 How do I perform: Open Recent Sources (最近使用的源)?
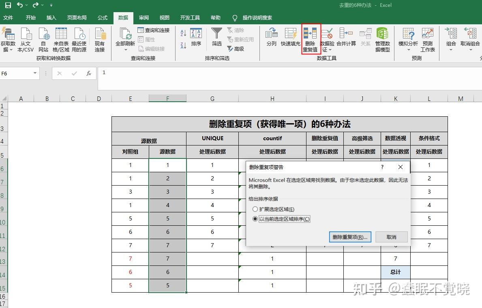tap(79, 40)
